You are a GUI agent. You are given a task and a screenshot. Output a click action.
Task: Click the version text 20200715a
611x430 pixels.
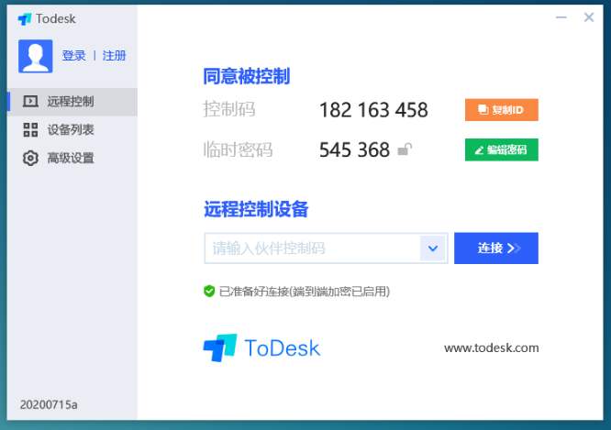click(49, 404)
